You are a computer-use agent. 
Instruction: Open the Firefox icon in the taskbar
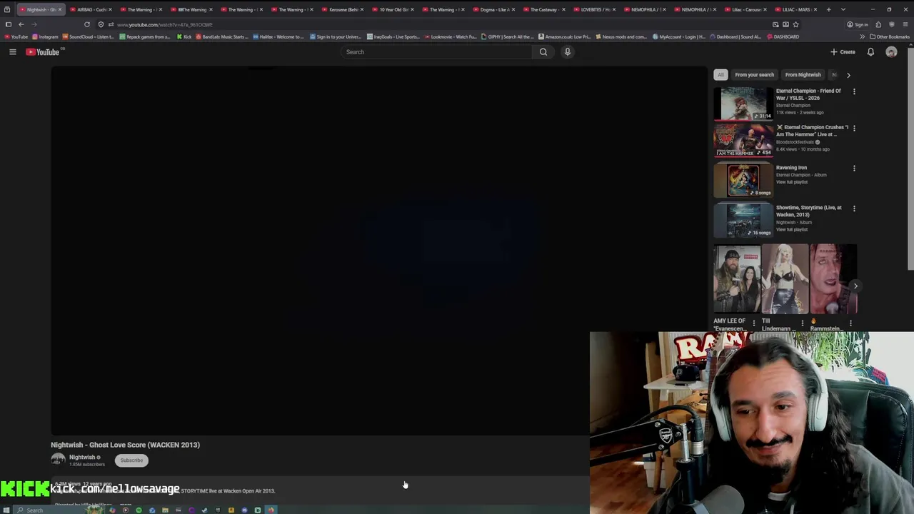271,510
